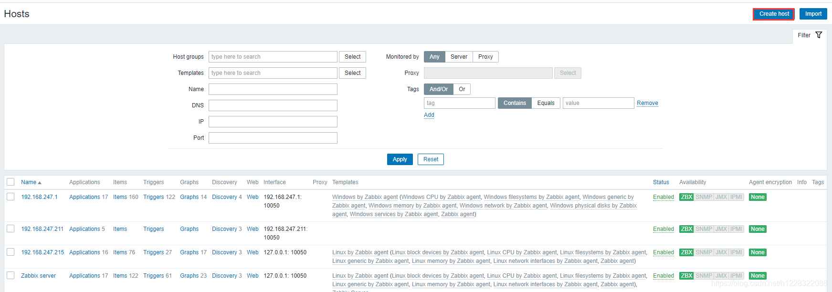This screenshot has width=832, height=292.
Task: Toggle Enabled status of 192.168.247.1
Action: tap(663, 197)
